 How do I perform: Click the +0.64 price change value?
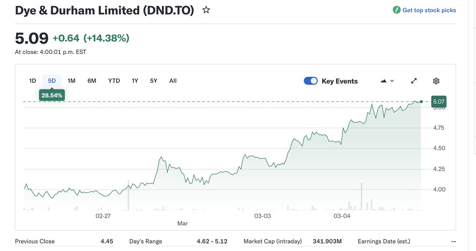pos(66,38)
